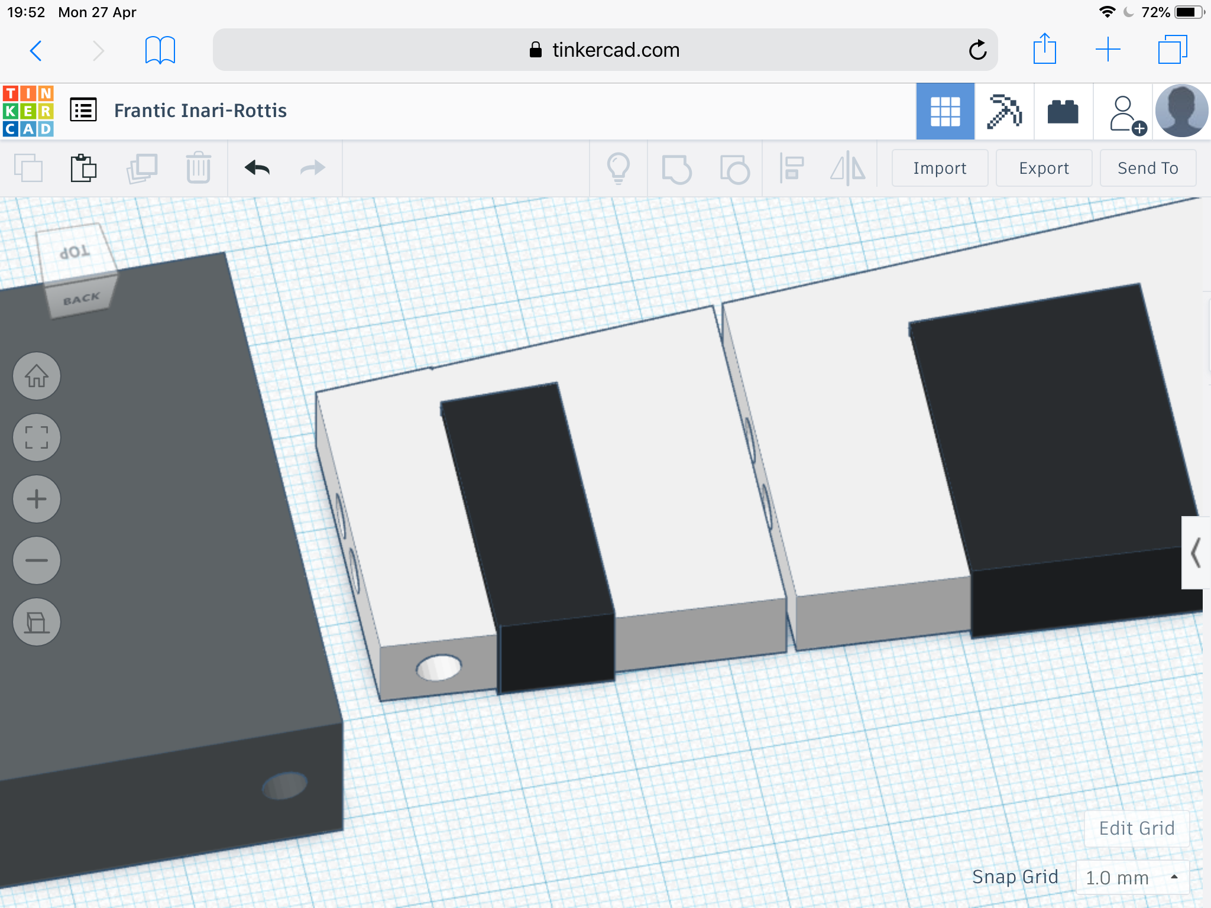Tap the tinkercad.com address bar
This screenshot has width=1211, height=908.
[x=604, y=50]
